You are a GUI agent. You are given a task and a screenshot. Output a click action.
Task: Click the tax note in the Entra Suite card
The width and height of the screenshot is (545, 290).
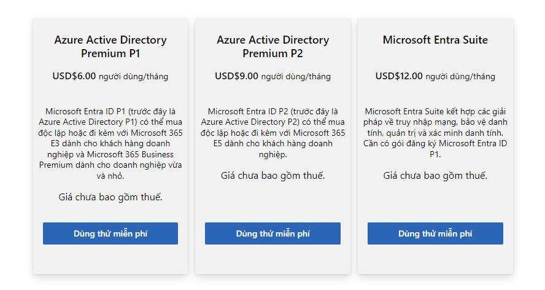[x=435, y=176]
